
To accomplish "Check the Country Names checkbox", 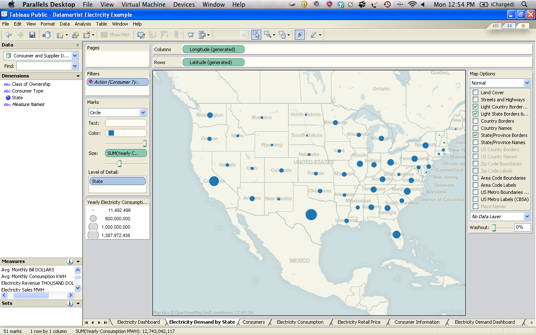I will click(475, 128).
